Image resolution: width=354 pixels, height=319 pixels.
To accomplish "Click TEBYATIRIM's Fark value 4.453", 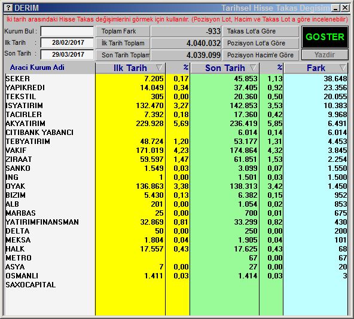I will click(x=337, y=141).
